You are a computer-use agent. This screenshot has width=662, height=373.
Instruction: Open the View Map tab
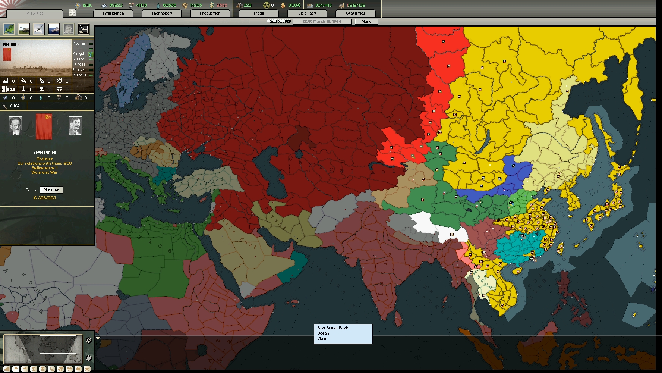tap(35, 13)
